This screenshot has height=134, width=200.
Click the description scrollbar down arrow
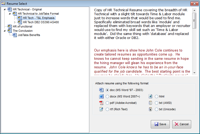(x=194, y=73)
